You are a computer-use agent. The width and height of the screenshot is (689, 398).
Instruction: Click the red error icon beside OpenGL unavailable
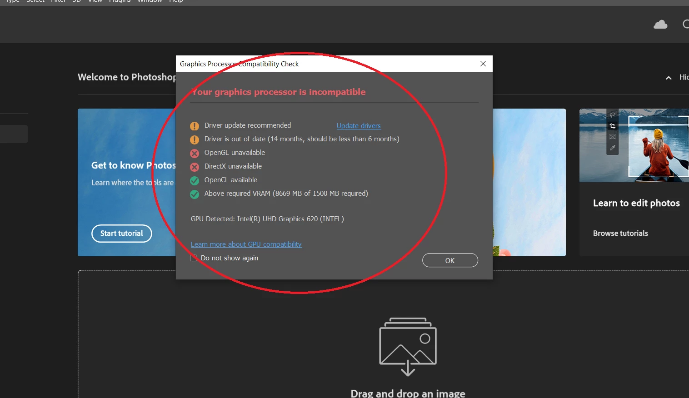(195, 153)
